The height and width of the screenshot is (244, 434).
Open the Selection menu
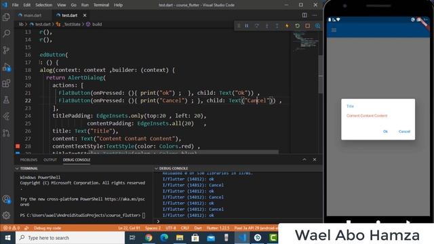pos(43,5)
